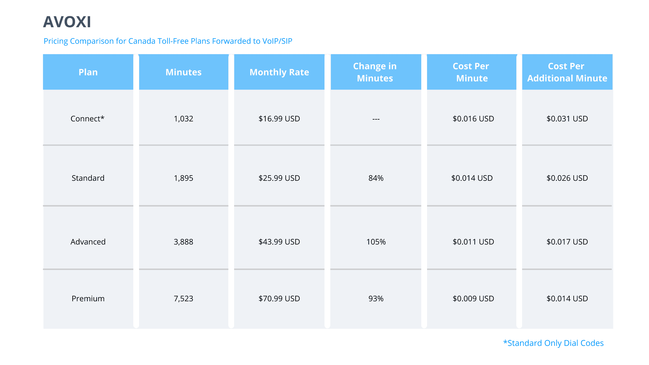This screenshot has height=365, width=649.
Task: Select the Advanced plan row label
Action: (88, 242)
